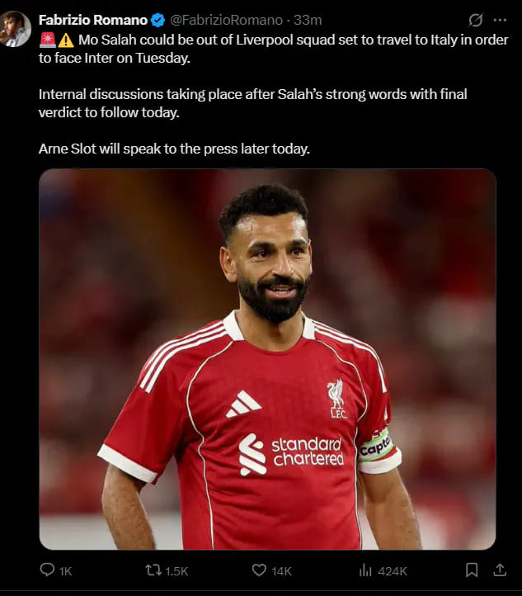Click the 424K views count

tap(393, 571)
